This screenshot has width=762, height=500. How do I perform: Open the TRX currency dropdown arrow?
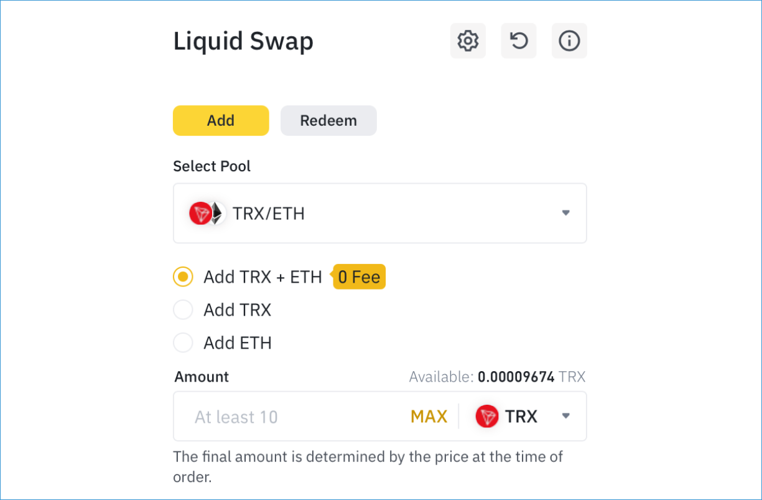pos(566,416)
